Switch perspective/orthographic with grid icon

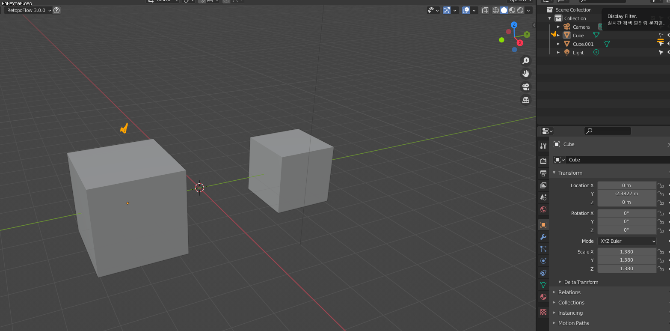526,100
